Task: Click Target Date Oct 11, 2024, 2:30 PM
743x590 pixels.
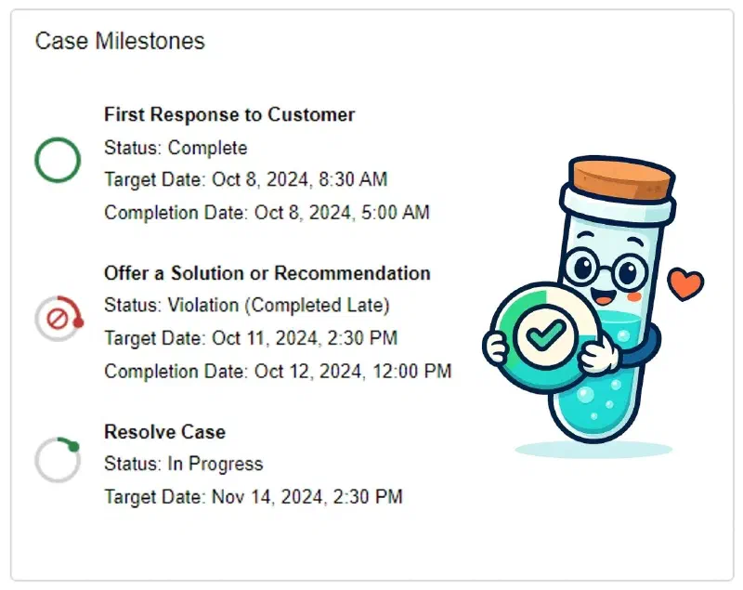Action: (x=251, y=338)
